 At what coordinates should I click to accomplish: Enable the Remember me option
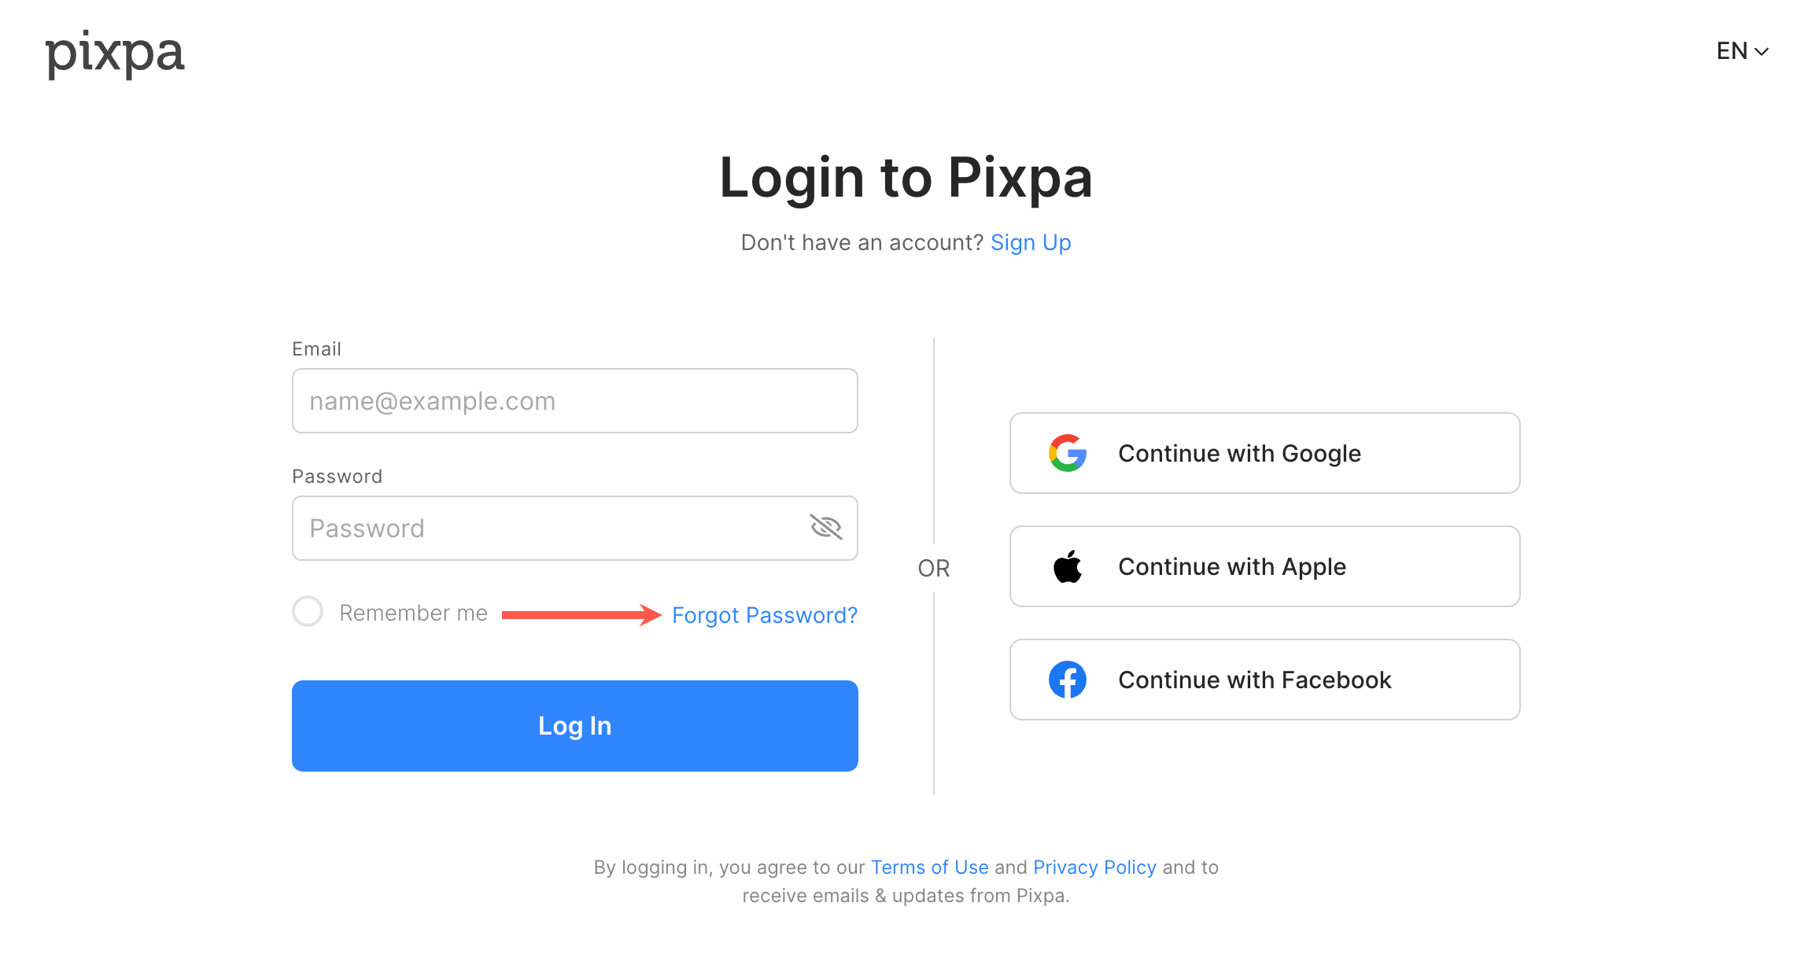[x=308, y=611]
